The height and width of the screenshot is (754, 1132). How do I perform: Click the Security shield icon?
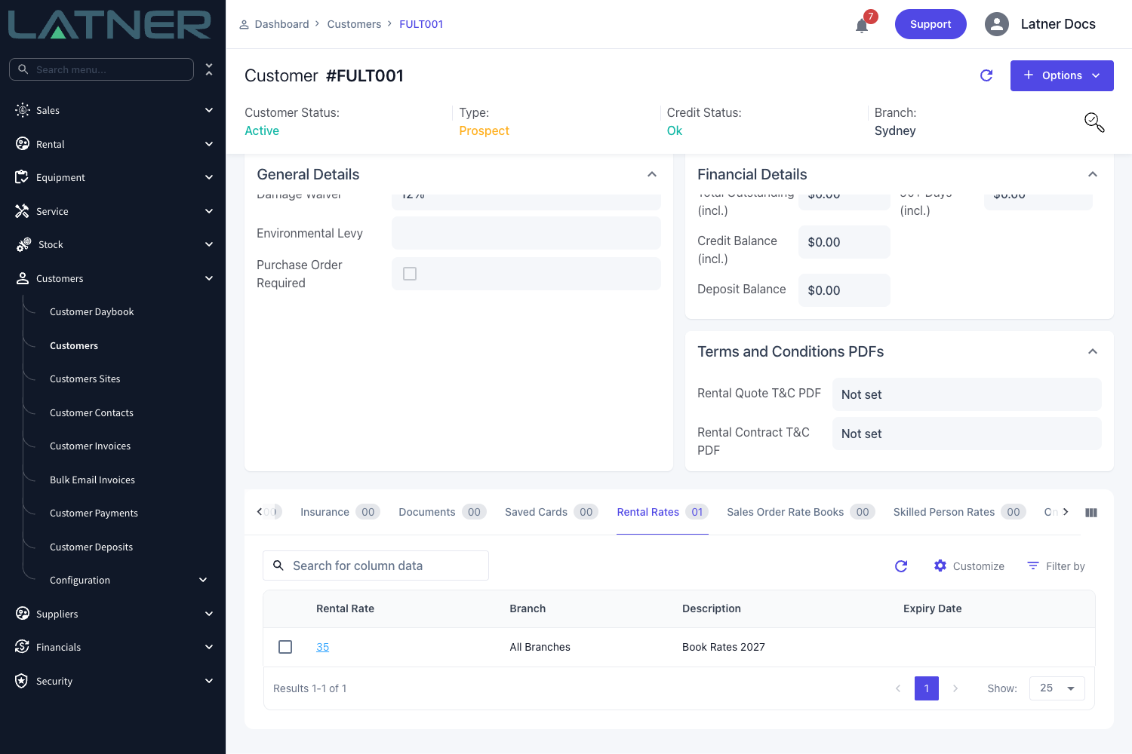pyautogui.click(x=22, y=681)
